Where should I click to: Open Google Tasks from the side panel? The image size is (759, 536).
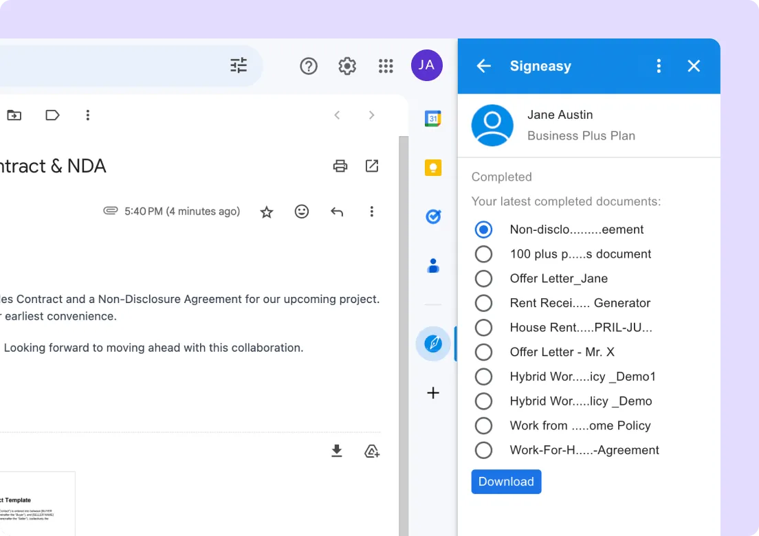click(433, 216)
